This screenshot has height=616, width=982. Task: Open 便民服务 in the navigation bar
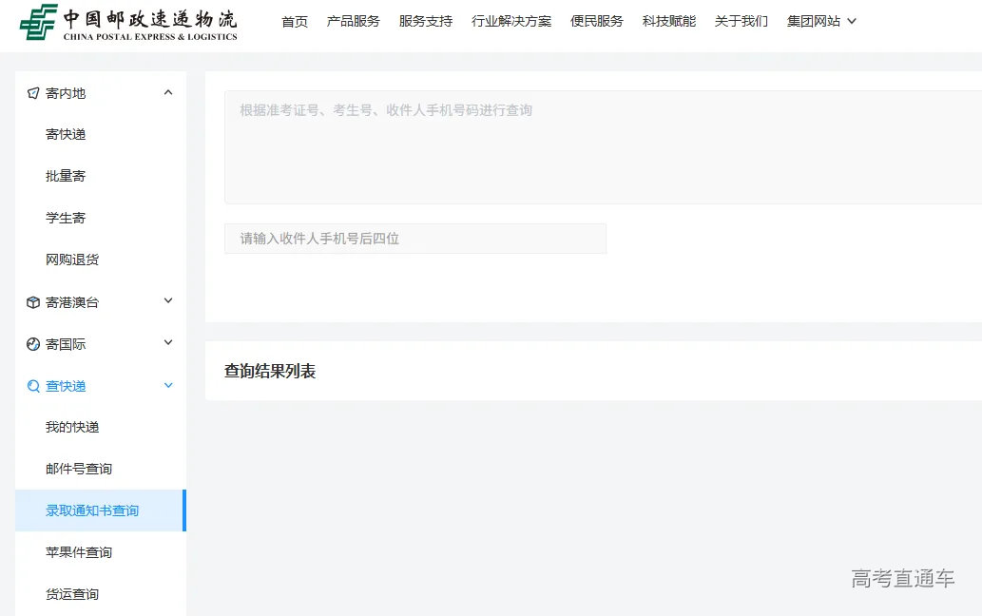pyautogui.click(x=596, y=20)
